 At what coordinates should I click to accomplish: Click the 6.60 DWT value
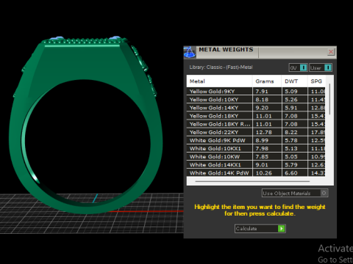tap(291, 173)
